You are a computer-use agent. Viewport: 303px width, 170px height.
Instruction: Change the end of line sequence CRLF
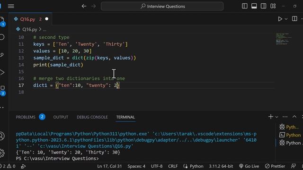[x=172, y=166]
